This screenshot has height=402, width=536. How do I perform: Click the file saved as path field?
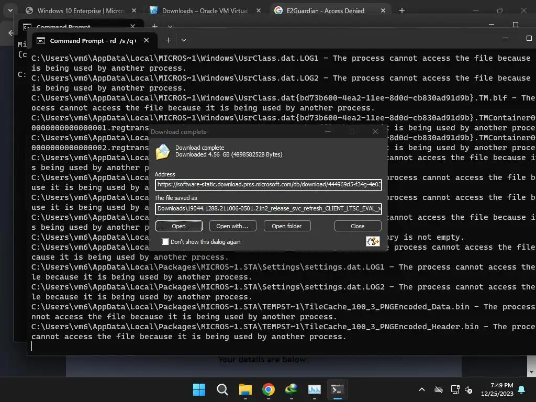pyautogui.click(x=269, y=208)
